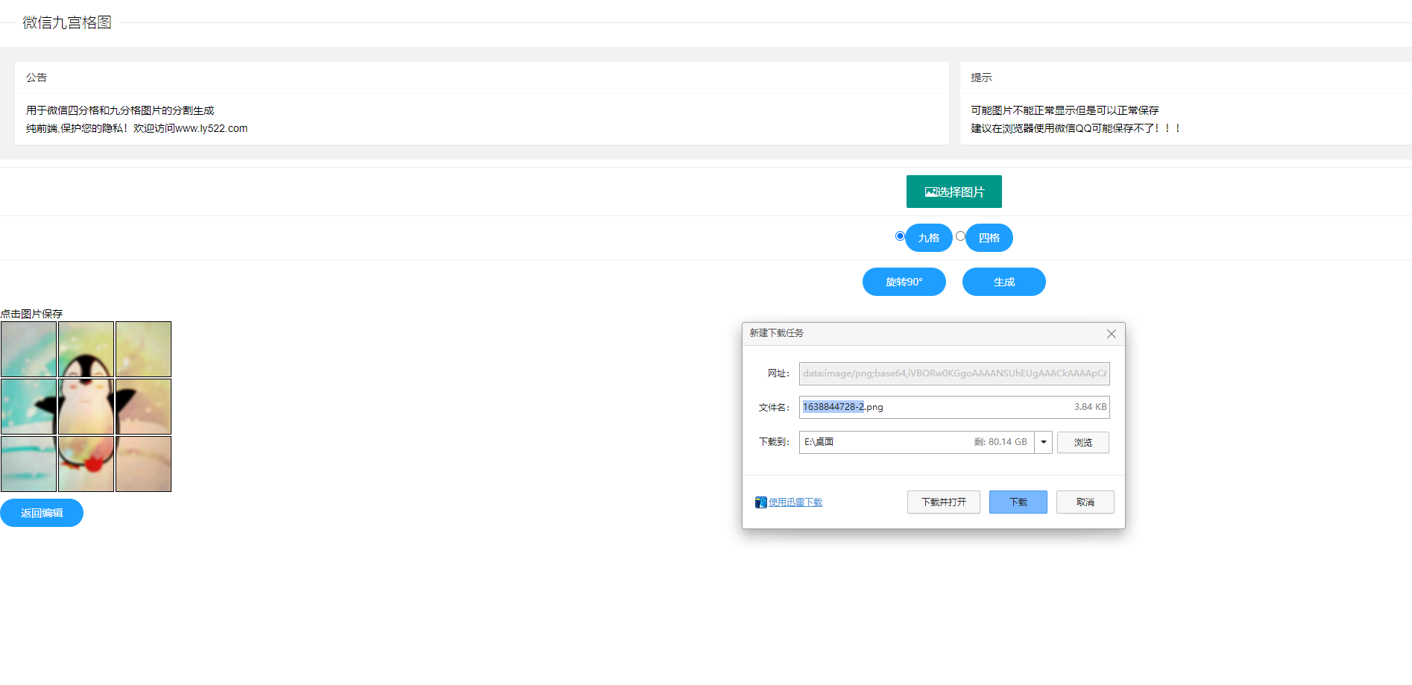Screen dimensions: 1412x685
Task: Rotate image with 旋转90° button
Action: coord(904,282)
